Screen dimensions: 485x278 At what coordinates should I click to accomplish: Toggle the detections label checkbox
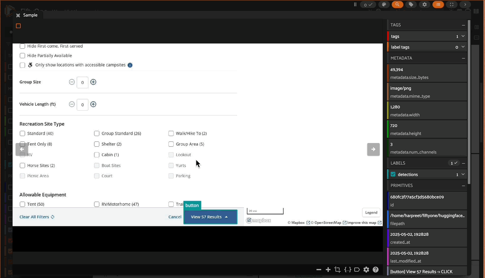click(393, 174)
